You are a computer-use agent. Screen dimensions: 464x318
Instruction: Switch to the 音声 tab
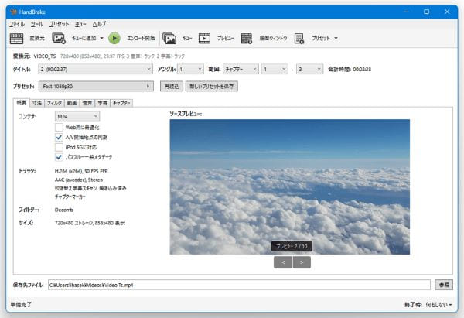pyautogui.click(x=87, y=103)
